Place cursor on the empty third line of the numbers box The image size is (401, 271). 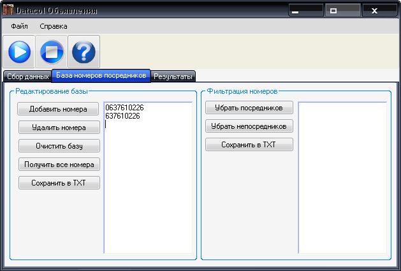coord(148,124)
